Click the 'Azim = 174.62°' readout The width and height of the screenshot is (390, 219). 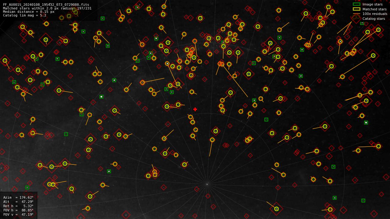coord(18,197)
